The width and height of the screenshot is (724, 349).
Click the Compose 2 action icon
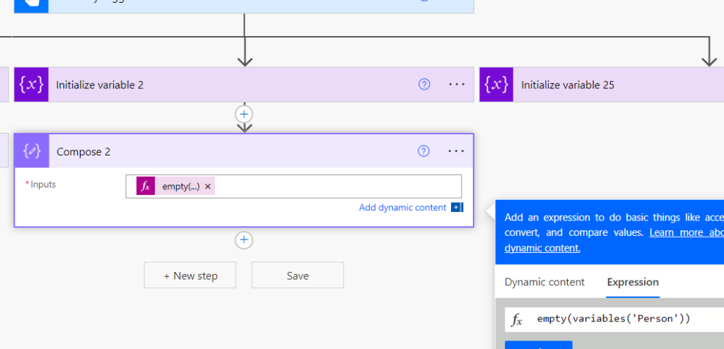(x=32, y=151)
